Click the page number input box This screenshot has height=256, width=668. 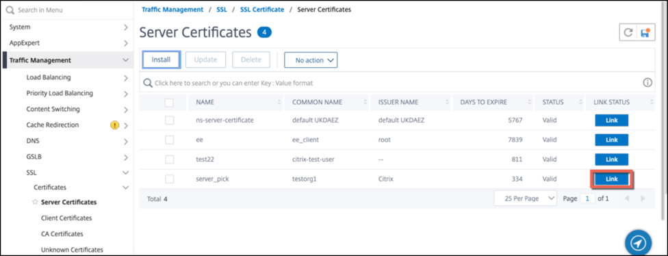(x=588, y=199)
